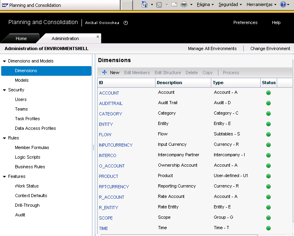Click the green status dot for ACCOUNT
Image resolution: width=294 pixels, height=236 pixels.
pyautogui.click(x=268, y=93)
